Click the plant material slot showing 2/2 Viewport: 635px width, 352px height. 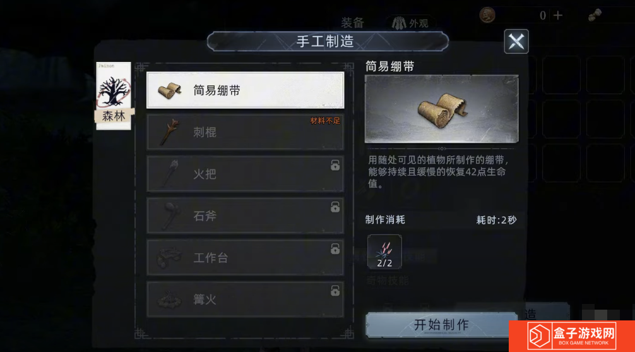[x=385, y=252]
